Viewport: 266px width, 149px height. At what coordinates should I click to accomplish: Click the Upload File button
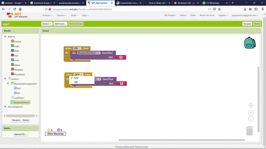click(20, 134)
